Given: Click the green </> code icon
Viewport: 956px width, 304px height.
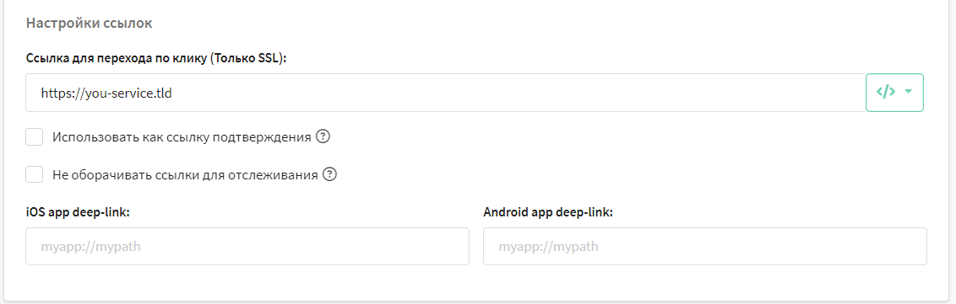Looking at the screenshot, I should [x=886, y=93].
